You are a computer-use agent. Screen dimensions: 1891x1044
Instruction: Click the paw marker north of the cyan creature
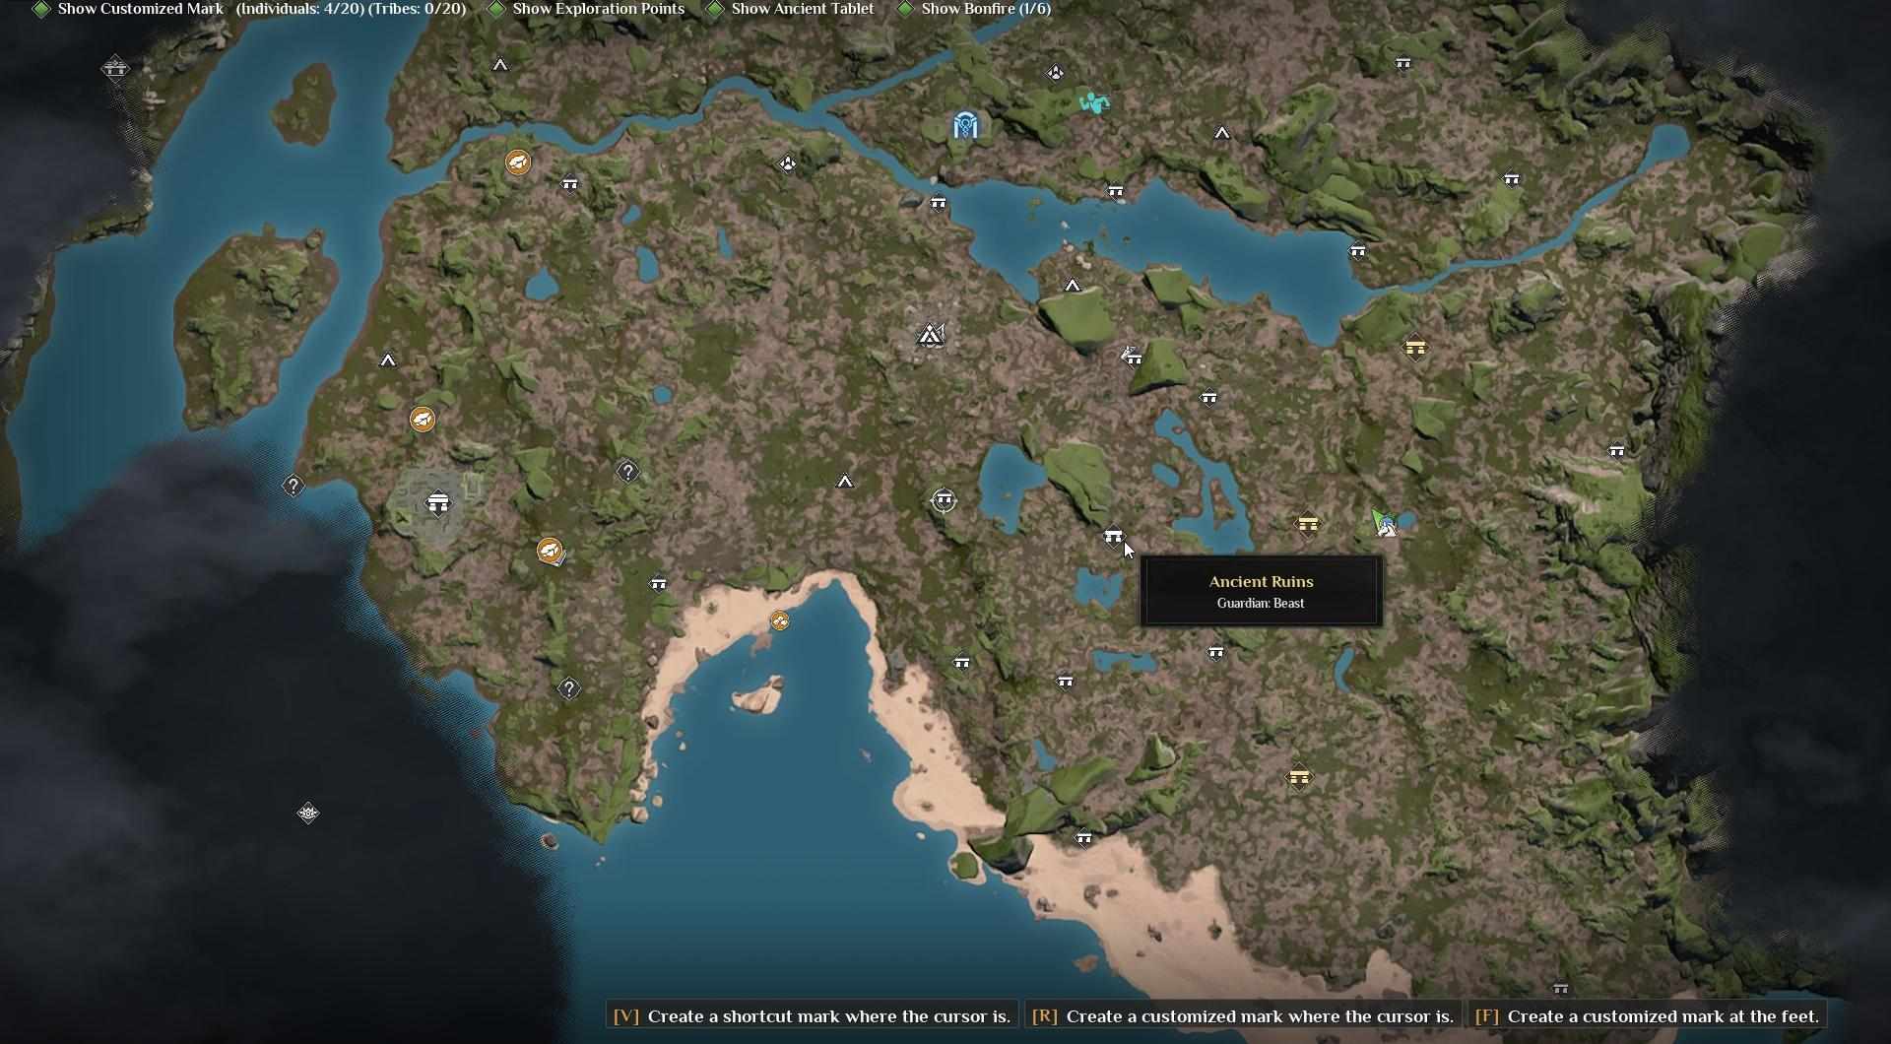(1055, 73)
